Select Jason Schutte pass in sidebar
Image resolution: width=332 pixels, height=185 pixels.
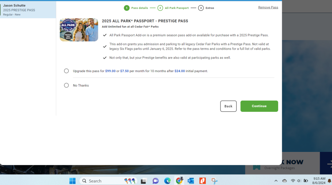click(x=28, y=10)
